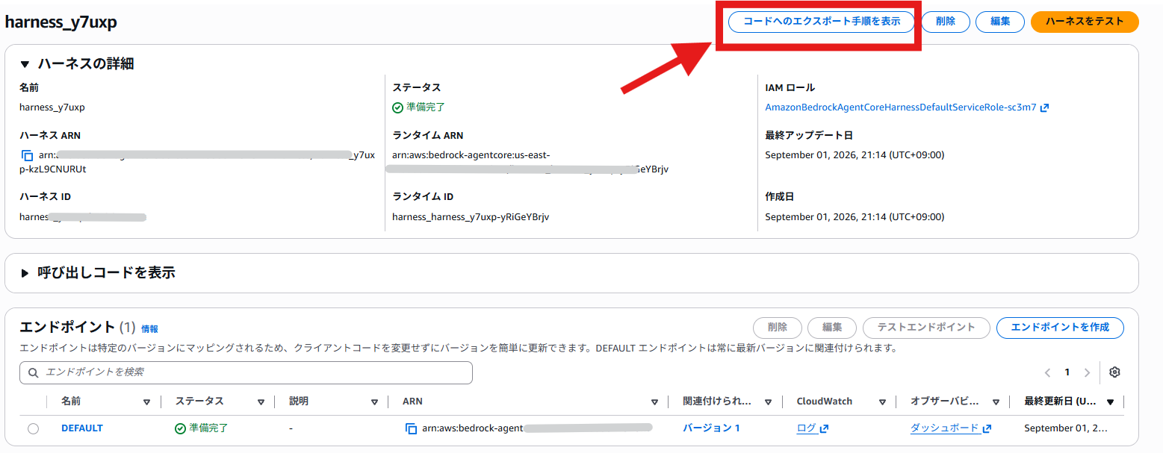Sort by ARN column arrow
Image resolution: width=1163 pixels, height=453 pixels.
(x=654, y=402)
